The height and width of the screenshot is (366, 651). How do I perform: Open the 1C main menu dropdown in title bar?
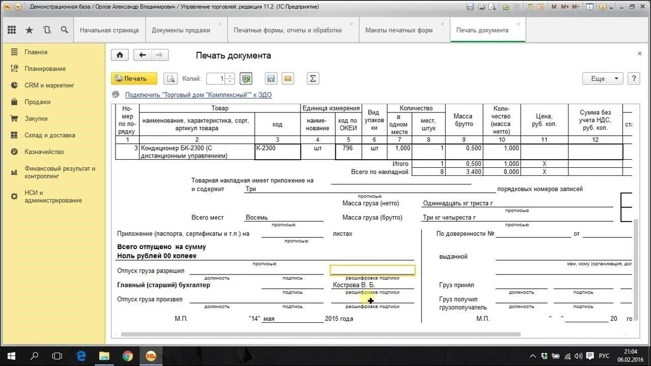[x=18, y=7]
